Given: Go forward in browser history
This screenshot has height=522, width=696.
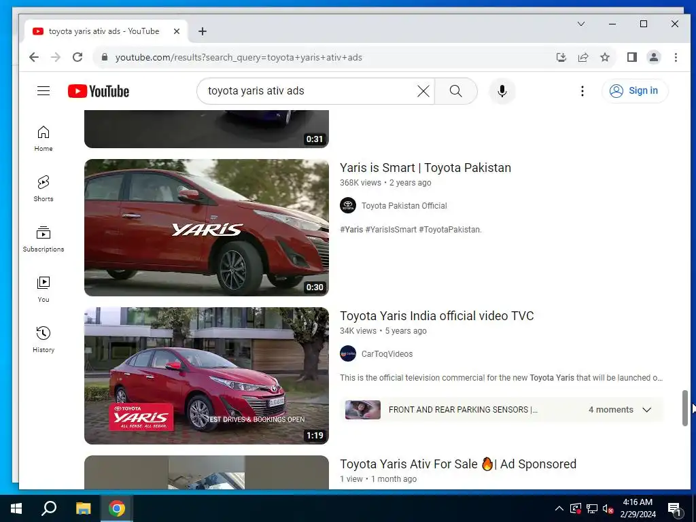Looking at the screenshot, I should (x=56, y=57).
